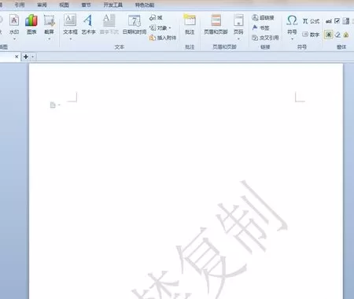The image size is (354, 299).
Task: Open the 符号 dropdown arrow
Action: click(x=292, y=39)
